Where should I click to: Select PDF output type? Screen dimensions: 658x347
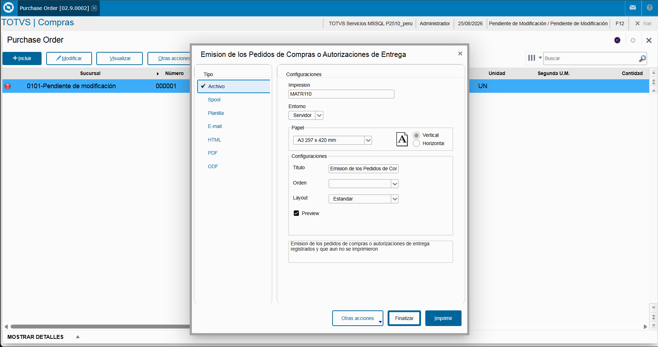pos(212,153)
